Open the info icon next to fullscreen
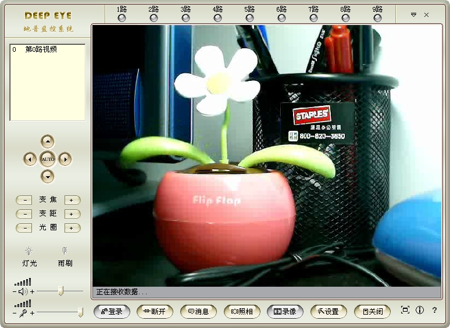 click(420, 310)
